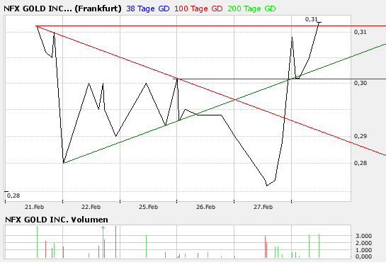Click the '21.Feb' date axis label
386x272 pixels.
[34, 207]
